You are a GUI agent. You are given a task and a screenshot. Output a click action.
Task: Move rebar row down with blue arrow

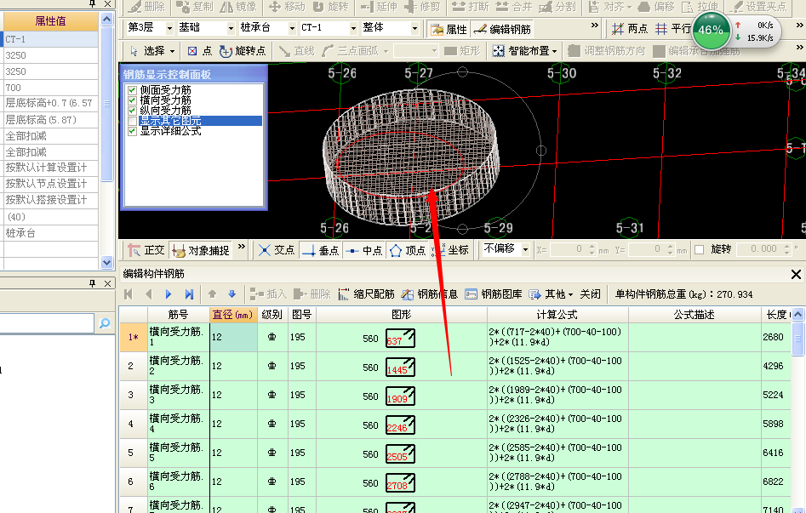(x=232, y=294)
